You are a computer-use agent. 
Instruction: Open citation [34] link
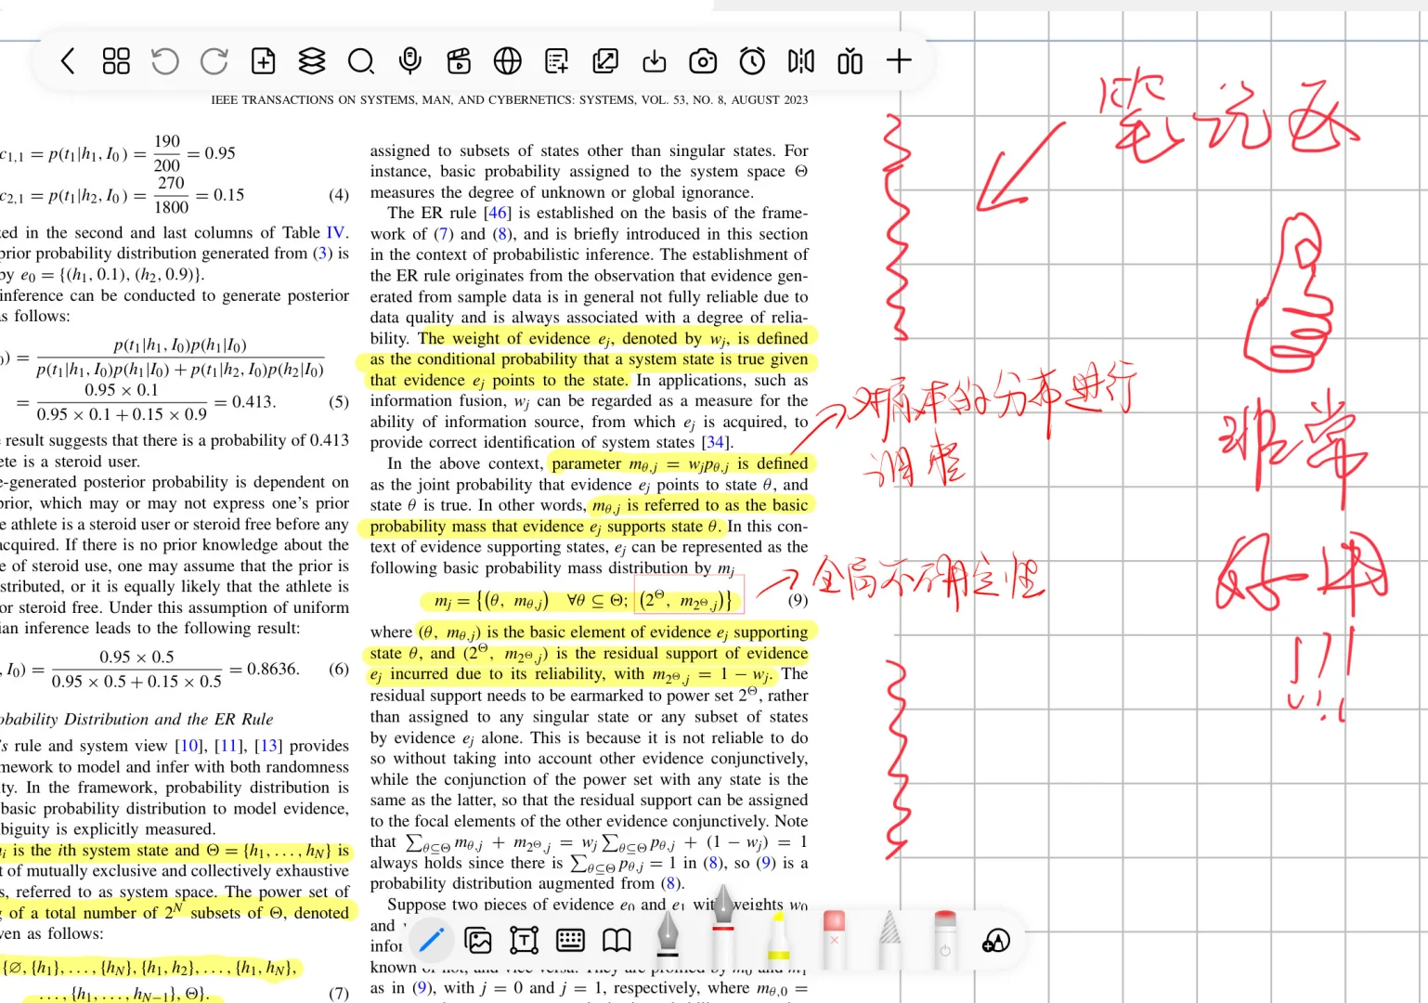[x=715, y=442]
